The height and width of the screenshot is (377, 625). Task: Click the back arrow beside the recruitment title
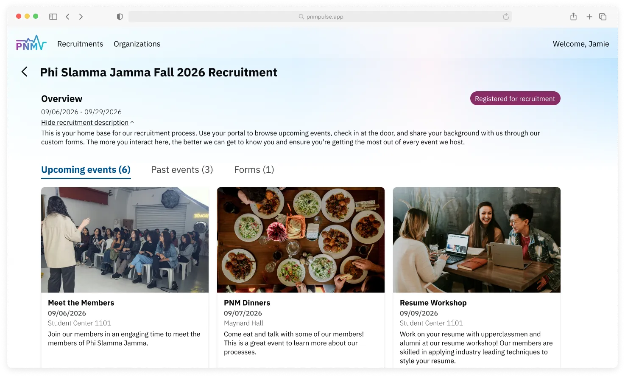tap(24, 72)
